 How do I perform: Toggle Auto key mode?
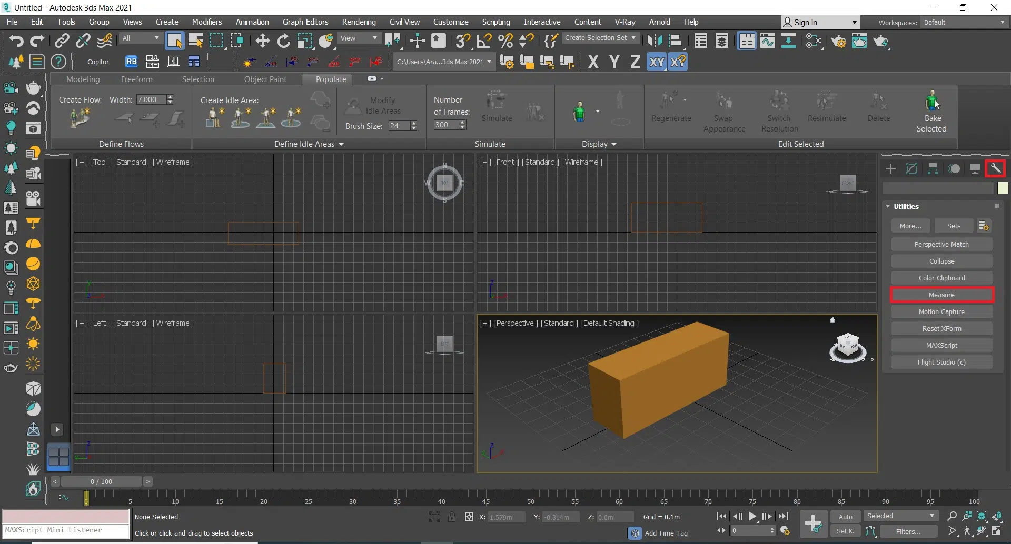click(x=845, y=517)
